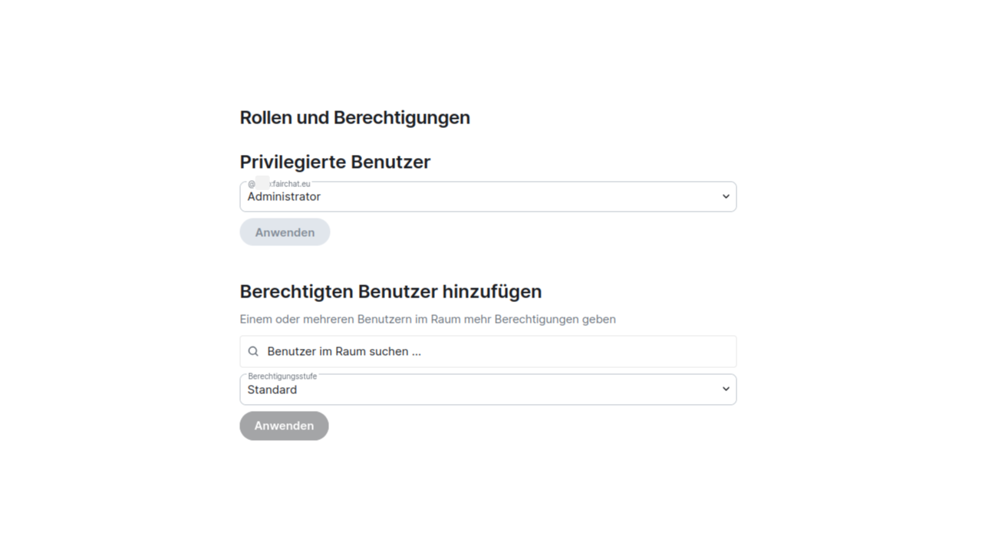Click Anwenden under Privilegierte Benutzer
Image resolution: width=982 pixels, height=552 pixels.
point(285,232)
